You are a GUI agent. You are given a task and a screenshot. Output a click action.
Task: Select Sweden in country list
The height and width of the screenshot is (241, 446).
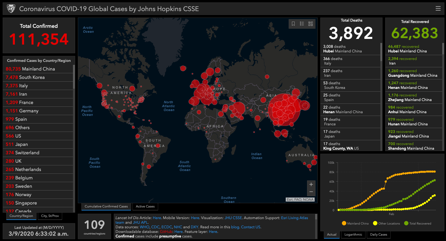pos(38,186)
